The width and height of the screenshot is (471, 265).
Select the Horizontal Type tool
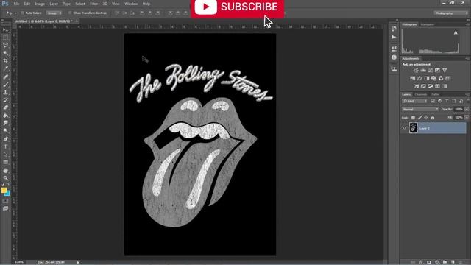point(5,146)
